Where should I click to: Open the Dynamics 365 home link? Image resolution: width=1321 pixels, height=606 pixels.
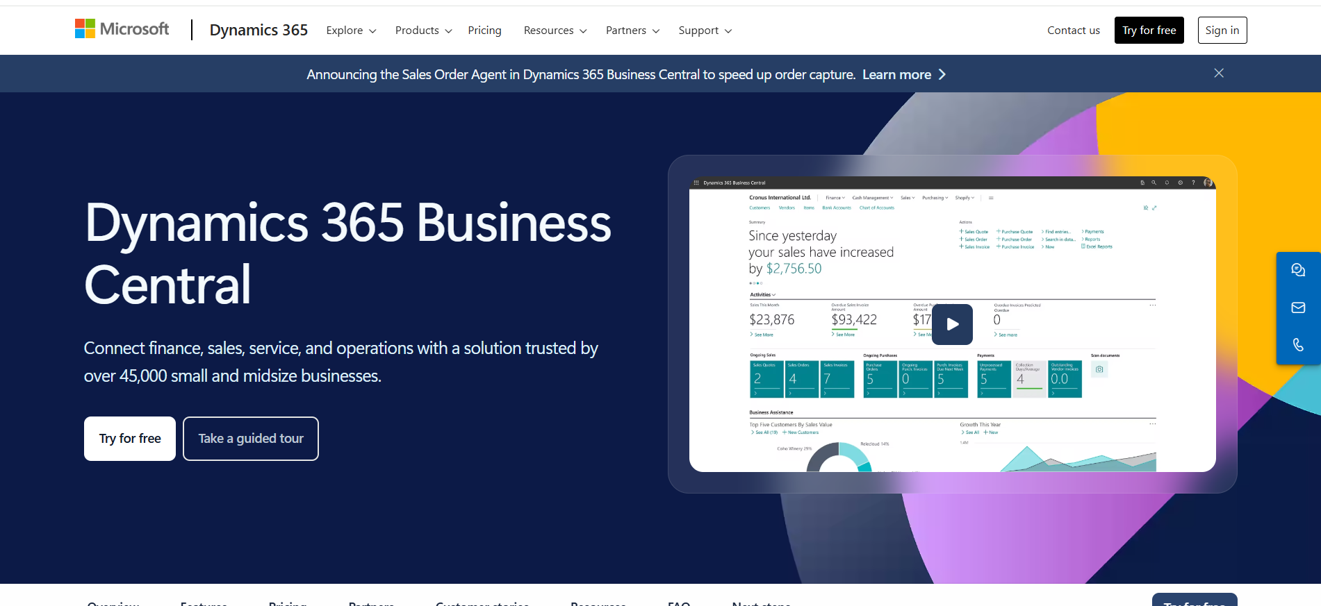point(259,30)
